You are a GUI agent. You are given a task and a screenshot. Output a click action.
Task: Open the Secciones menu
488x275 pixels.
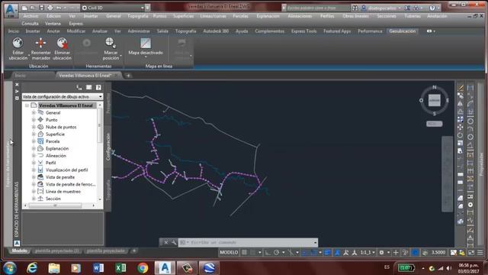[x=387, y=16]
